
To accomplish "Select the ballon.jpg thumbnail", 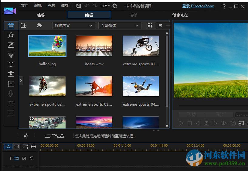I will pos(47,46).
